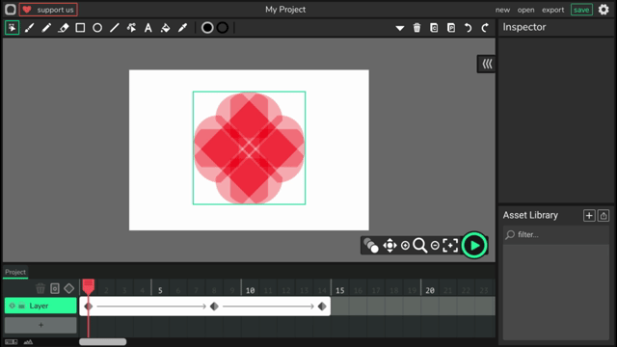
Task: Open the fill color picker
Action: (207, 28)
